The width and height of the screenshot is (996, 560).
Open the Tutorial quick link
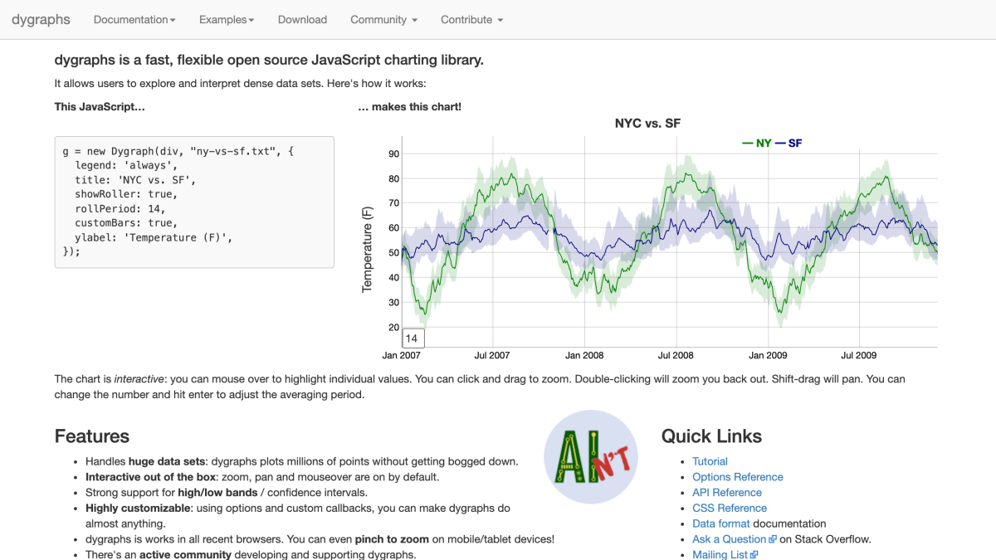710,461
